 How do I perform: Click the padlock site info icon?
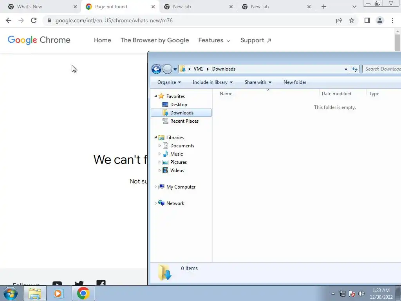pyautogui.click(x=49, y=20)
